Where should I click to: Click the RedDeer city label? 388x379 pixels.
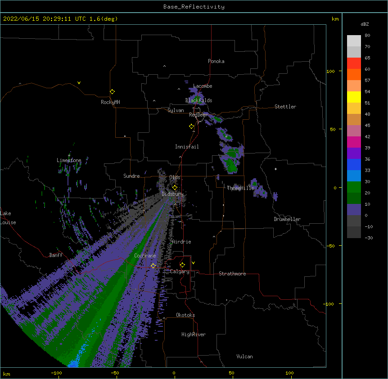click(x=199, y=115)
